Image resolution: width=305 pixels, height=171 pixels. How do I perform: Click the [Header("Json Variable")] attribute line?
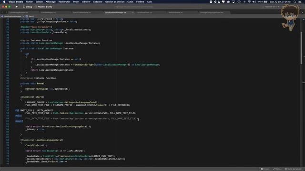36,27
